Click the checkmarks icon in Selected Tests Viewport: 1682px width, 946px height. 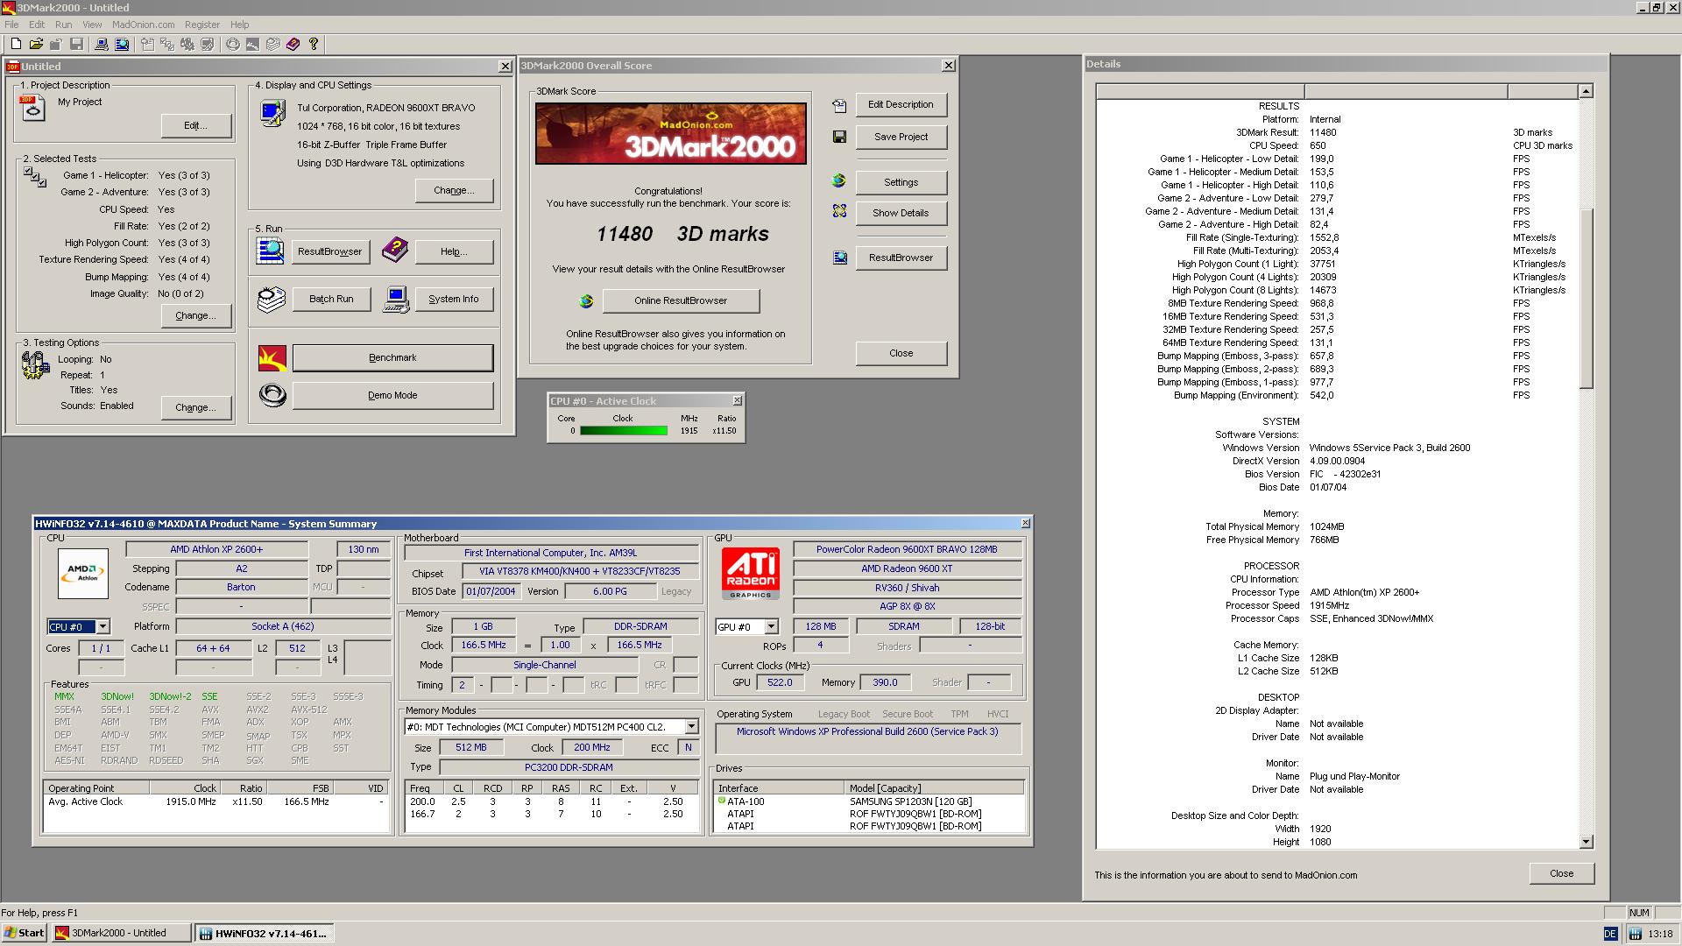point(35,178)
